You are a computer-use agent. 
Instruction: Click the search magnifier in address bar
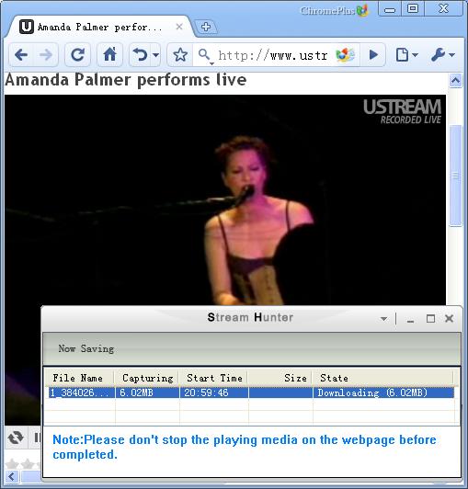(204, 55)
